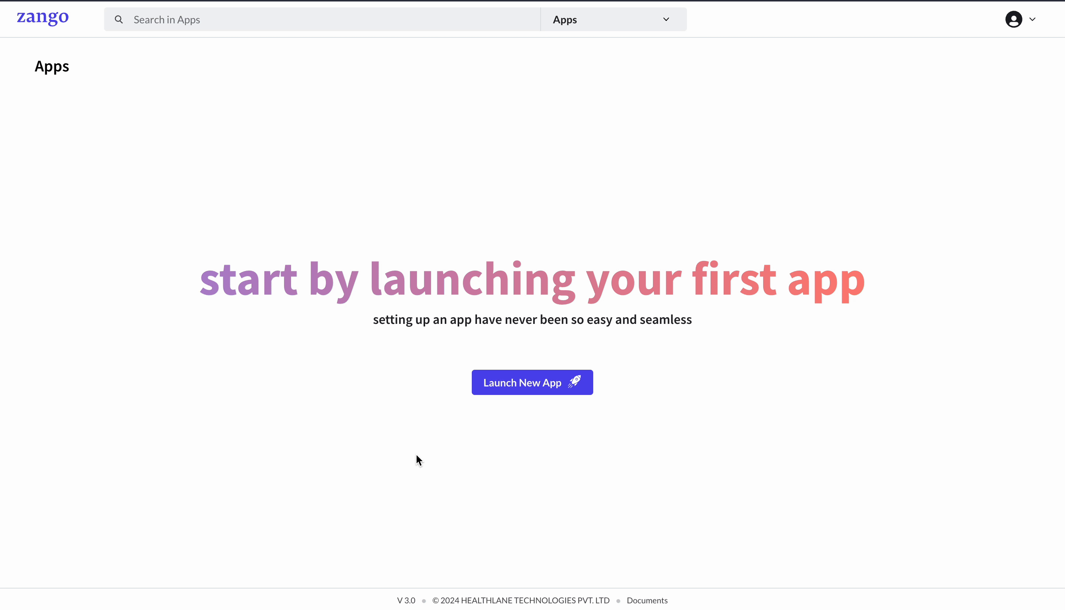Expand the account menu dropdown arrow

[x=1032, y=18]
